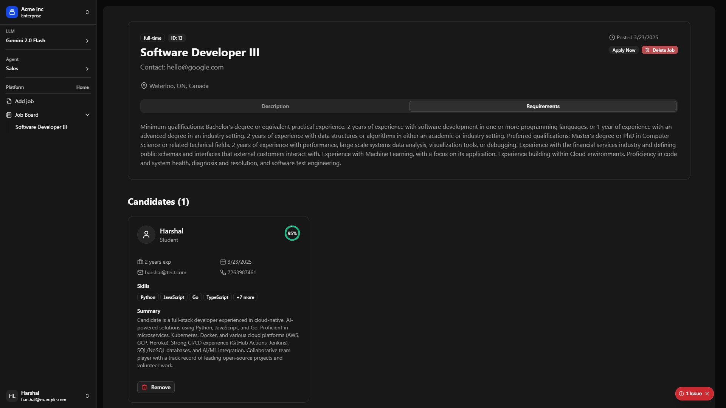Expand the Gemini 2.0 Flash LLM chevron
The height and width of the screenshot is (408, 726).
click(x=87, y=41)
